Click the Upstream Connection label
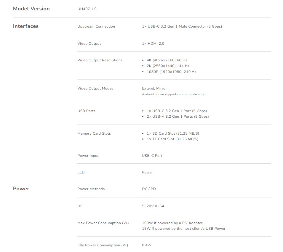This screenshot has height=252, width=283. 96,26
